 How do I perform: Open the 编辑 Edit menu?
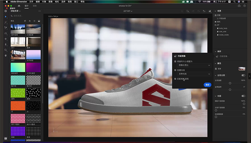(37, 2)
